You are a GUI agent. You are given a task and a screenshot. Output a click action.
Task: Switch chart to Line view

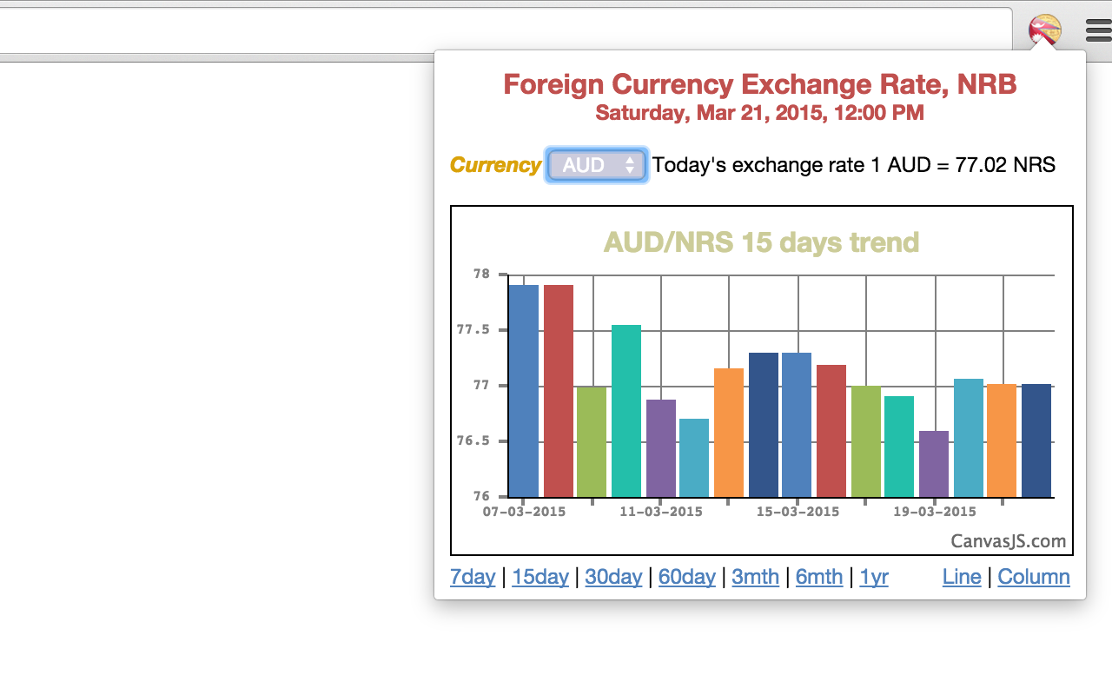962,577
